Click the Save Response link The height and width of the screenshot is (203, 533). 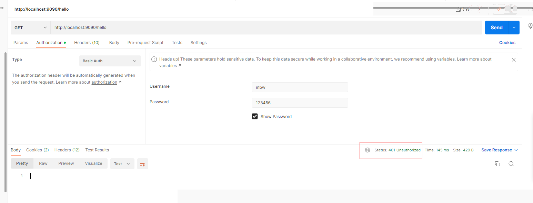[496, 150]
